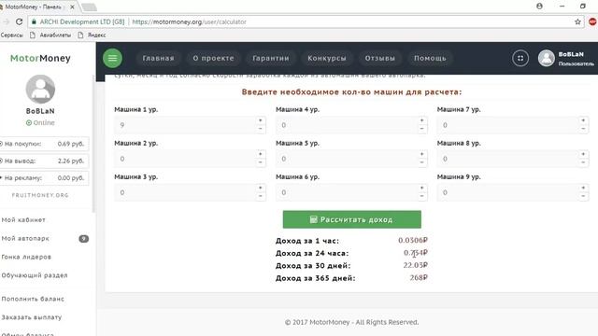The height and width of the screenshot is (336, 598).
Task: Focus the Машина 8 ур. input field
Action: [508, 159]
